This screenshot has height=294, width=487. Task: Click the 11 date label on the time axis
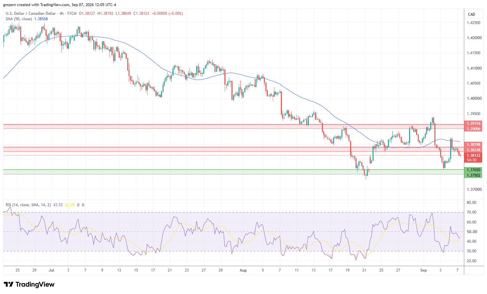pyautogui.click(x=297, y=270)
